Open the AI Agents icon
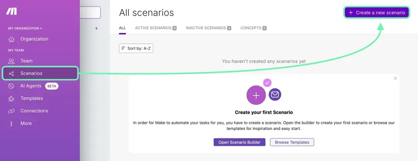 pyautogui.click(x=12, y=86)
